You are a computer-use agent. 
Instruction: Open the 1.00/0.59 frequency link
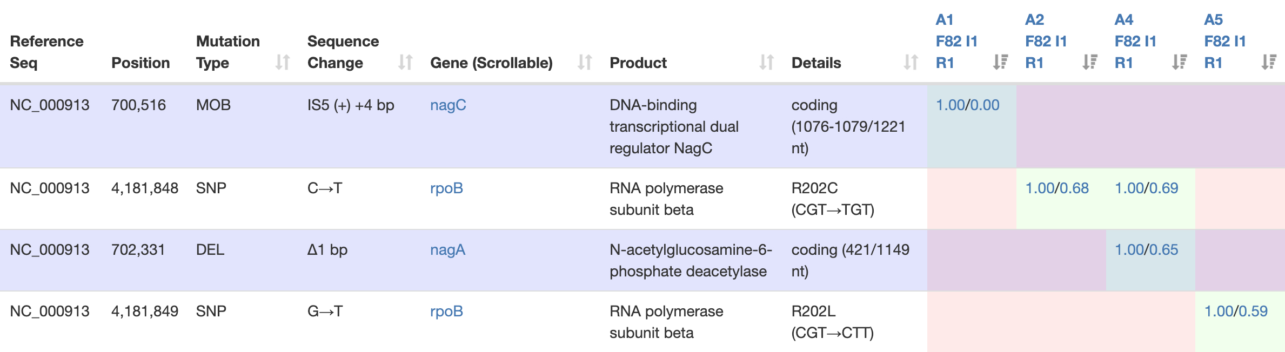tap(1236, 311)
